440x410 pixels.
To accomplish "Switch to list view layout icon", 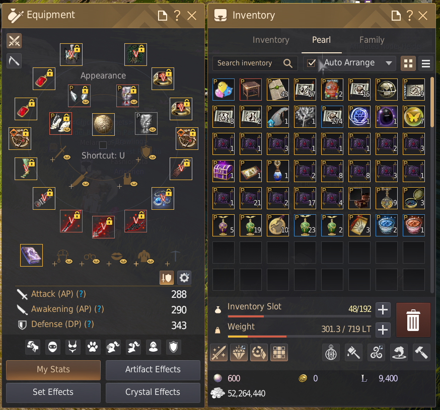I will [426, 63].
